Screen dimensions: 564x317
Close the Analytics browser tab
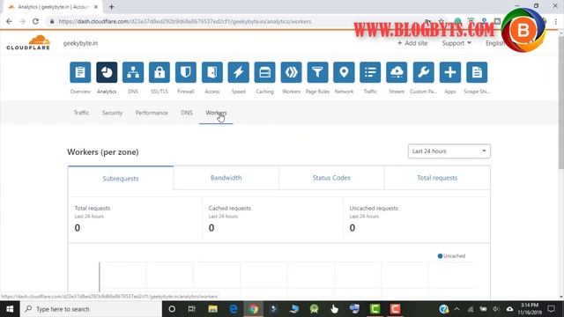[96, 7]
